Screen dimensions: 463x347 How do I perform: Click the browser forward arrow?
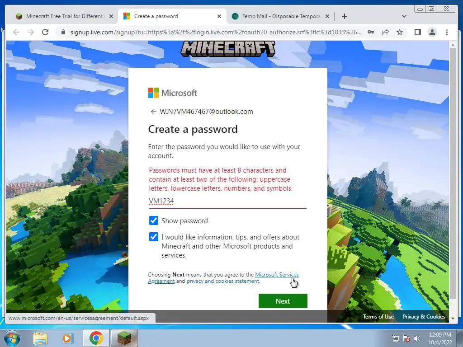coord(31,32)
